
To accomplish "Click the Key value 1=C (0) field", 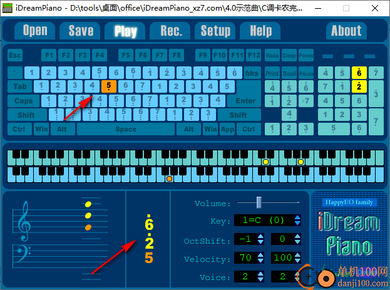I will [264, 220].
